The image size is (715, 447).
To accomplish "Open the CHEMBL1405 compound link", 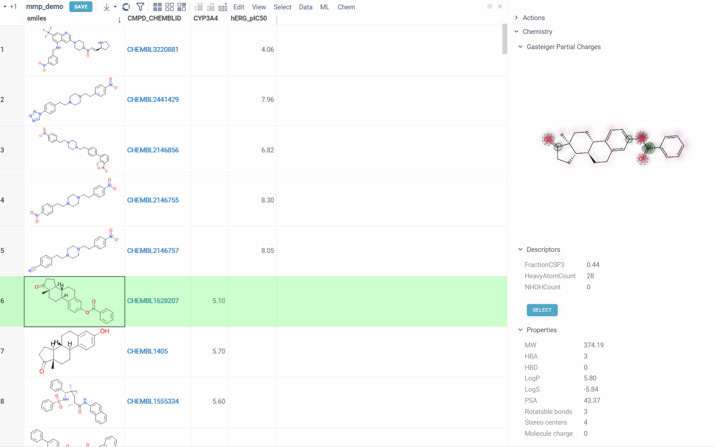I will point(147,351).
